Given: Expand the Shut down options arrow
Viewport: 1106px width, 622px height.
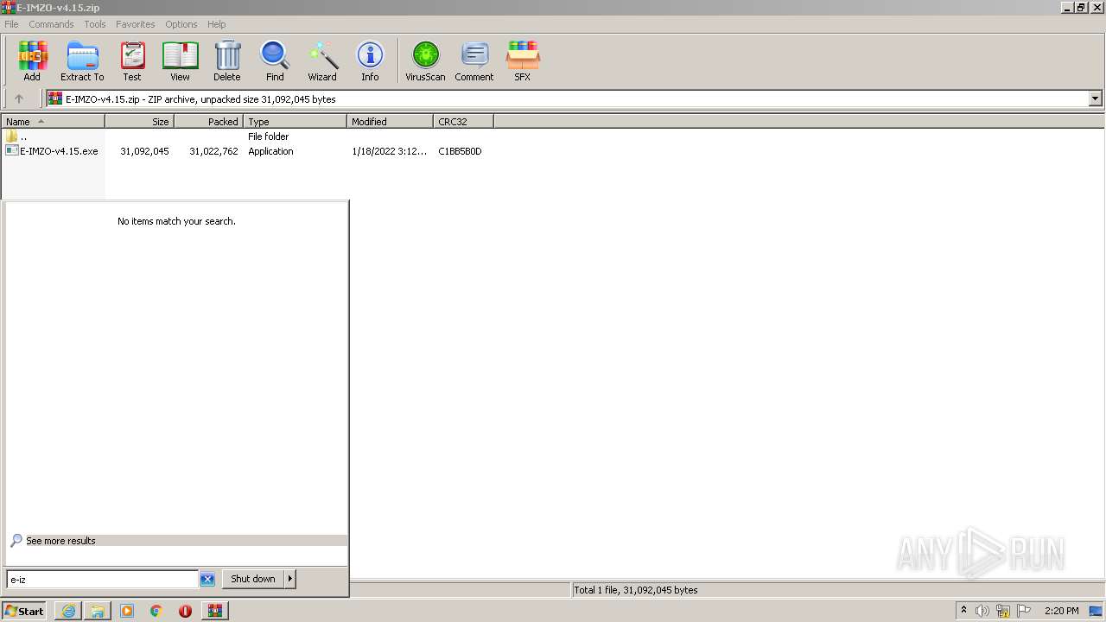Looking at the screenshot, I should 290,579.
